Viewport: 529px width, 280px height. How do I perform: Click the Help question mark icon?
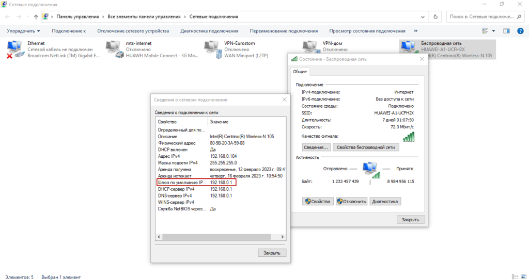tap(520, 31)
